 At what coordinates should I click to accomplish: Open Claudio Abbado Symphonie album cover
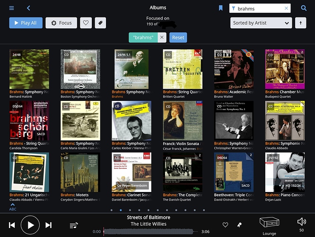coord(285,120)
